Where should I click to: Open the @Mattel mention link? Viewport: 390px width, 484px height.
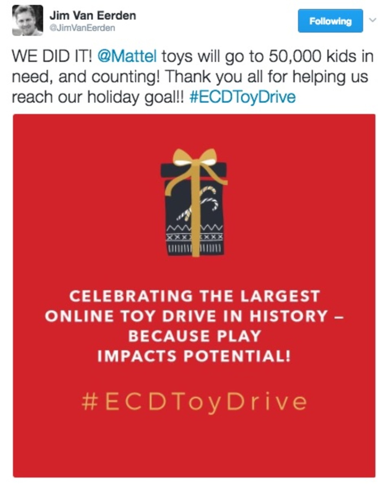(x=127, y=56)
